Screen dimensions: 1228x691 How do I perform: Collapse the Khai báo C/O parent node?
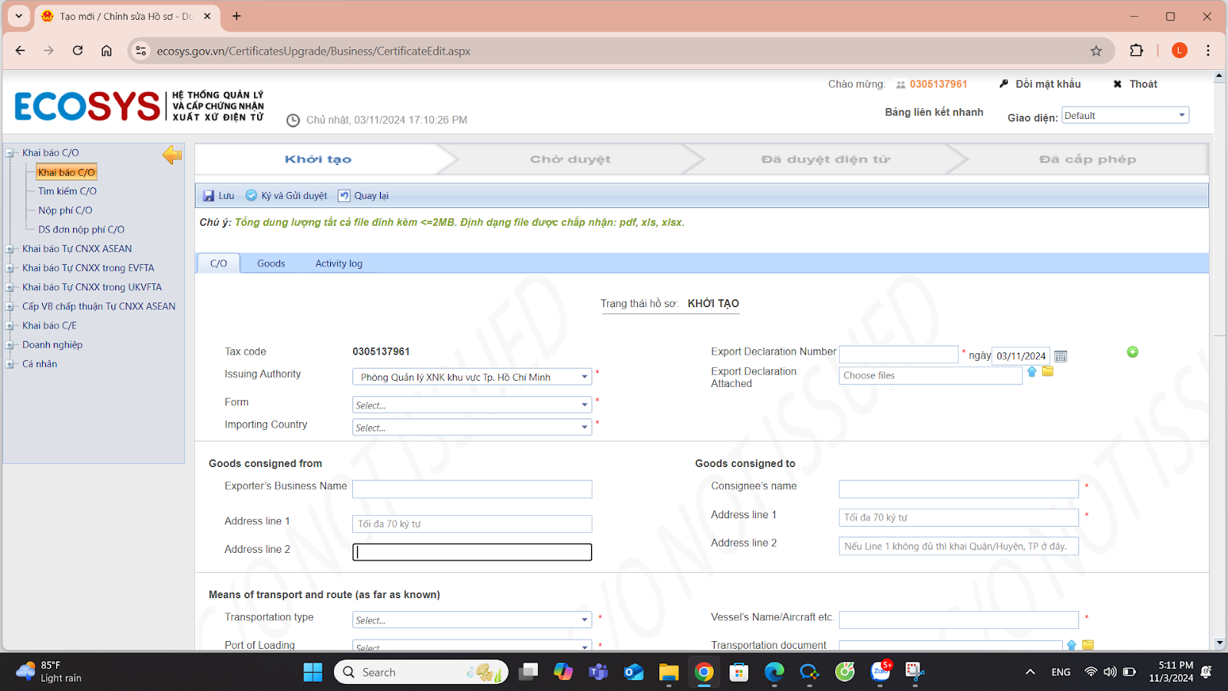pos(10,153)
